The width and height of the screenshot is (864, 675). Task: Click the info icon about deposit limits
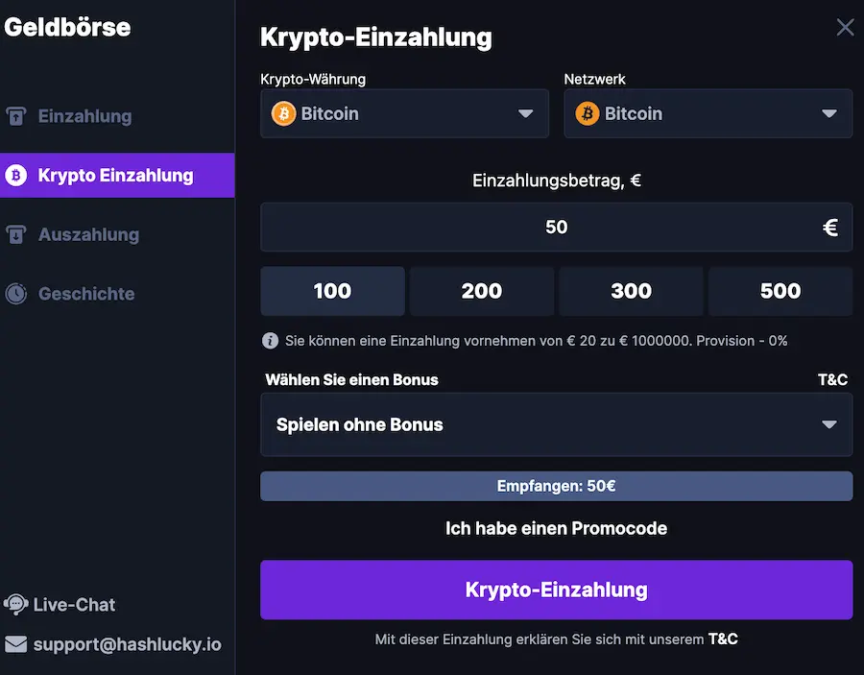pyautogui.click(x=271, y=341)
